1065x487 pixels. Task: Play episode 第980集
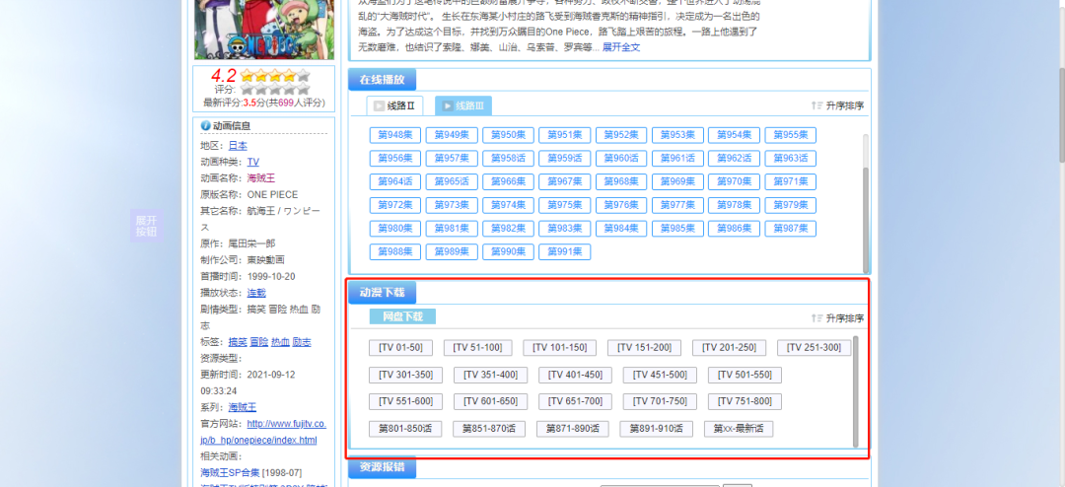(395, 228)
